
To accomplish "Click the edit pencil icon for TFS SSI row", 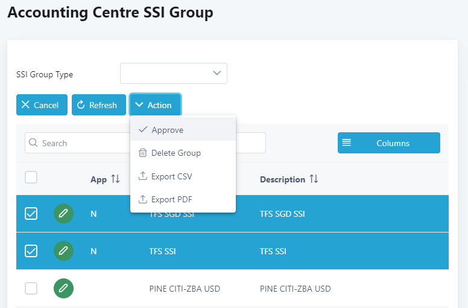I will (x=63, y=251).
